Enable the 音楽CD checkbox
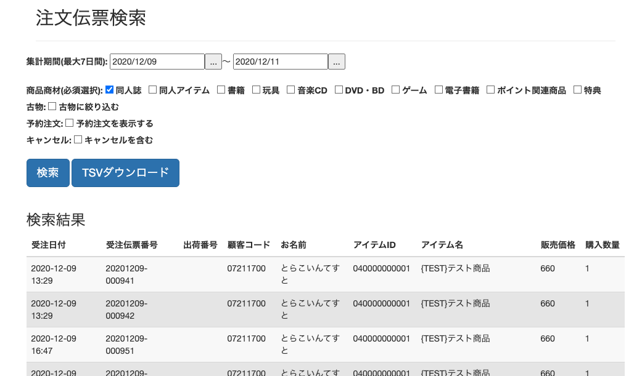This screenshot has height=376, width=642. point(290,90)
